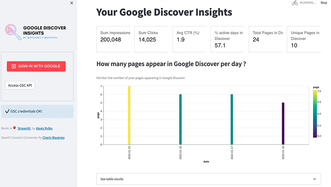331x187 pixels.
Task: Select the Sum Impressions metric card
Action: tap(113, 39)
